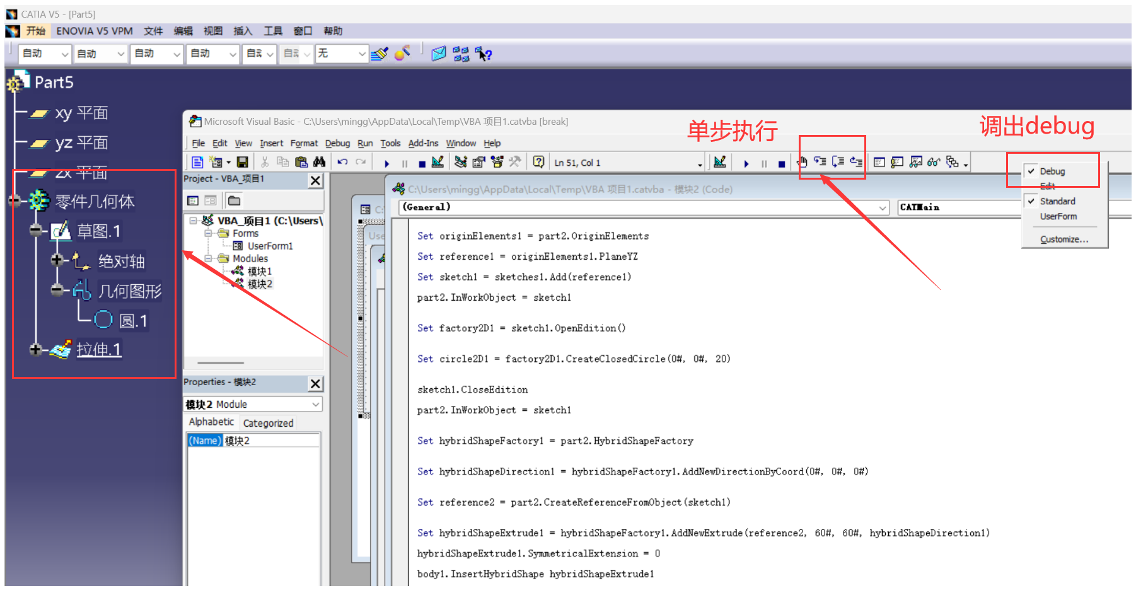The image size is (1136, 595).
Task: Switch to the Alphabetic properties tab
Action: pyautogui.click(x=211, y=422)
